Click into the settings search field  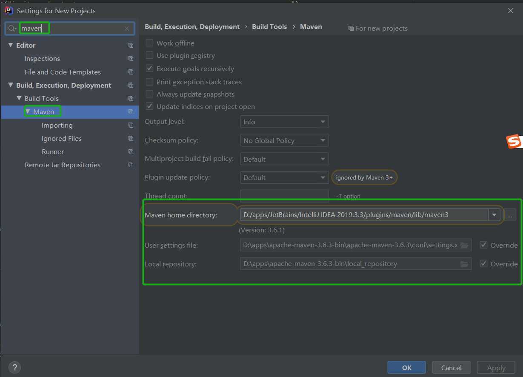tap(70, 29)
